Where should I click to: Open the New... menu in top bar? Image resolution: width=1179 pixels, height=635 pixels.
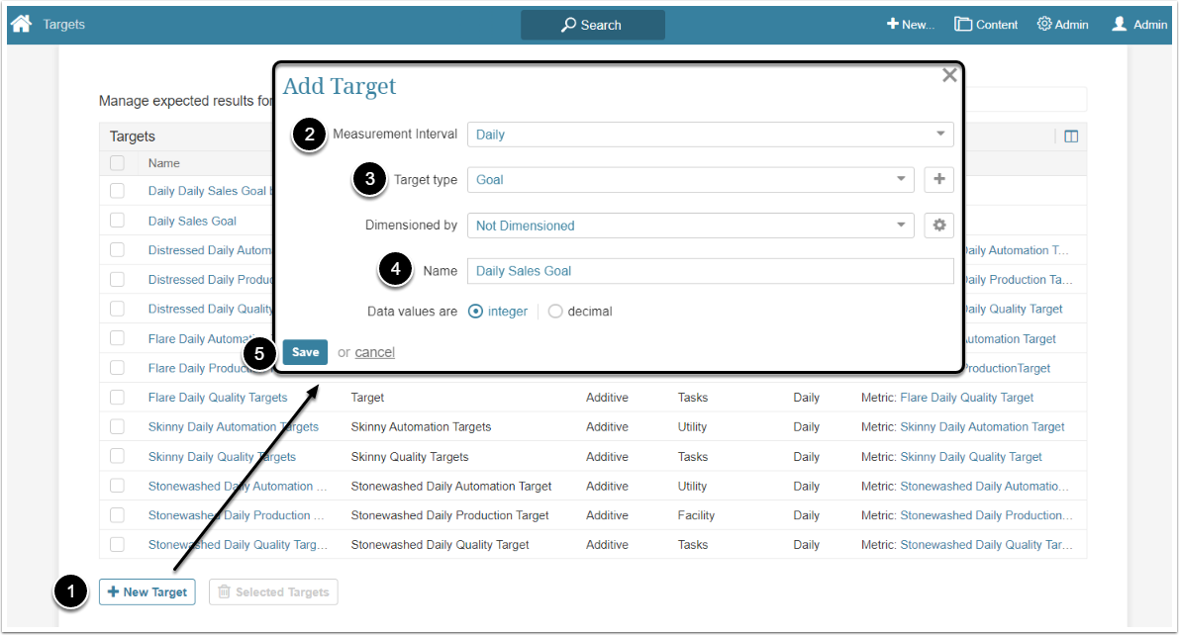click(911, 25)
